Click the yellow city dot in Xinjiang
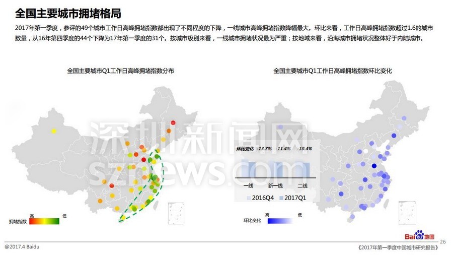 coord(54,131)
